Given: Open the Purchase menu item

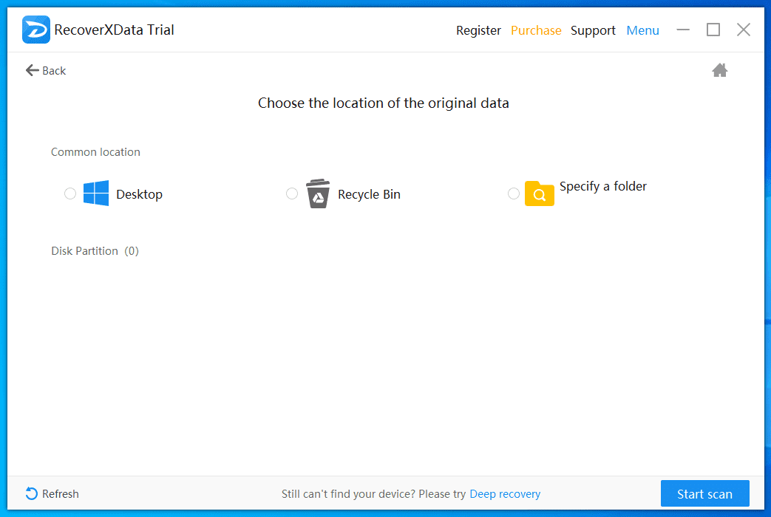Looking at the screenshot, I should point(536,30).
